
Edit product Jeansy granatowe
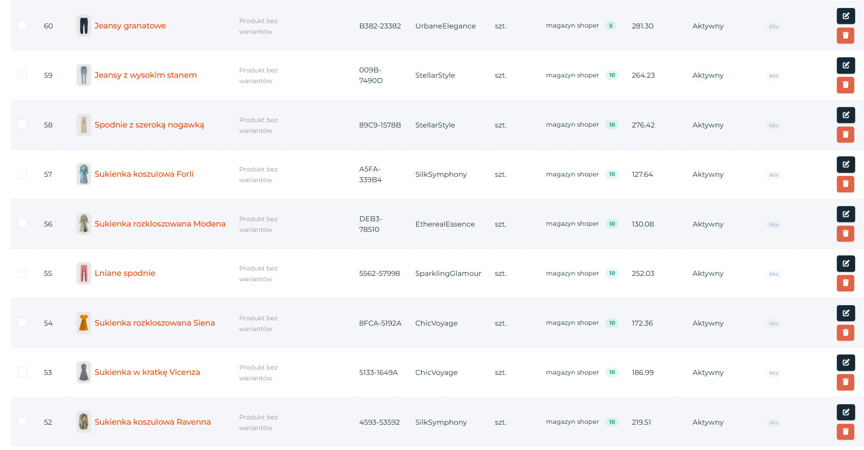(845, 16)
